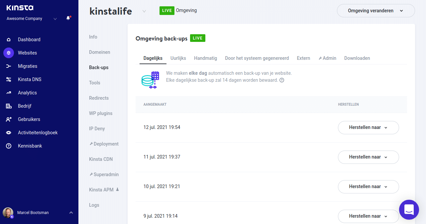The width and height of the screenshot is (426, 224).
Task: Click the wrench icon beside Deployment
Action: click(91, 144)
